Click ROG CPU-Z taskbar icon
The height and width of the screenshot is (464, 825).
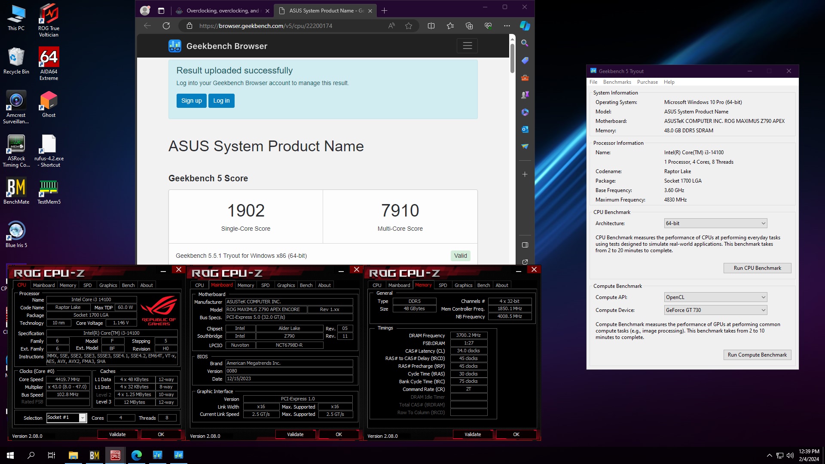click(115, 455)
